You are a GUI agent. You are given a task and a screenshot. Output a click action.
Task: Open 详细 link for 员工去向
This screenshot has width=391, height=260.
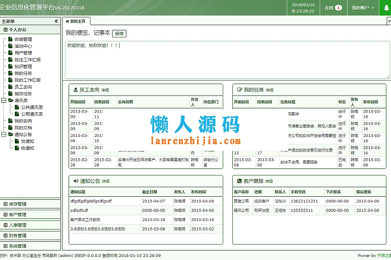coord(105,90)
